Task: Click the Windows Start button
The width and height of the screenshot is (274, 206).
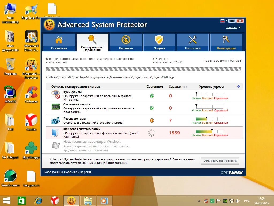Action: tap(7, 201)
